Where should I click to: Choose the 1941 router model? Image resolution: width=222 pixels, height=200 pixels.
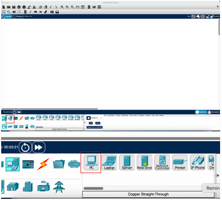[x=52, y=118]
